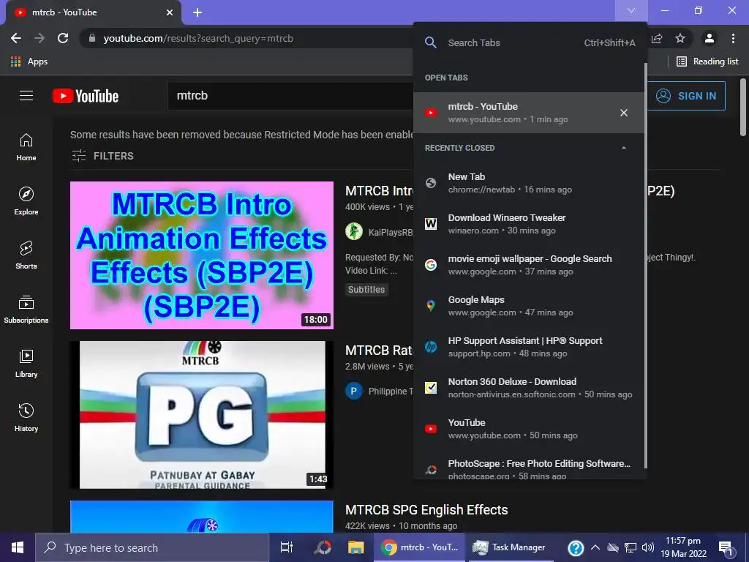The height and width of the screenshot is (562, 749).
Task: Click the browser back arrow
Action: click(x=16, y=38)
